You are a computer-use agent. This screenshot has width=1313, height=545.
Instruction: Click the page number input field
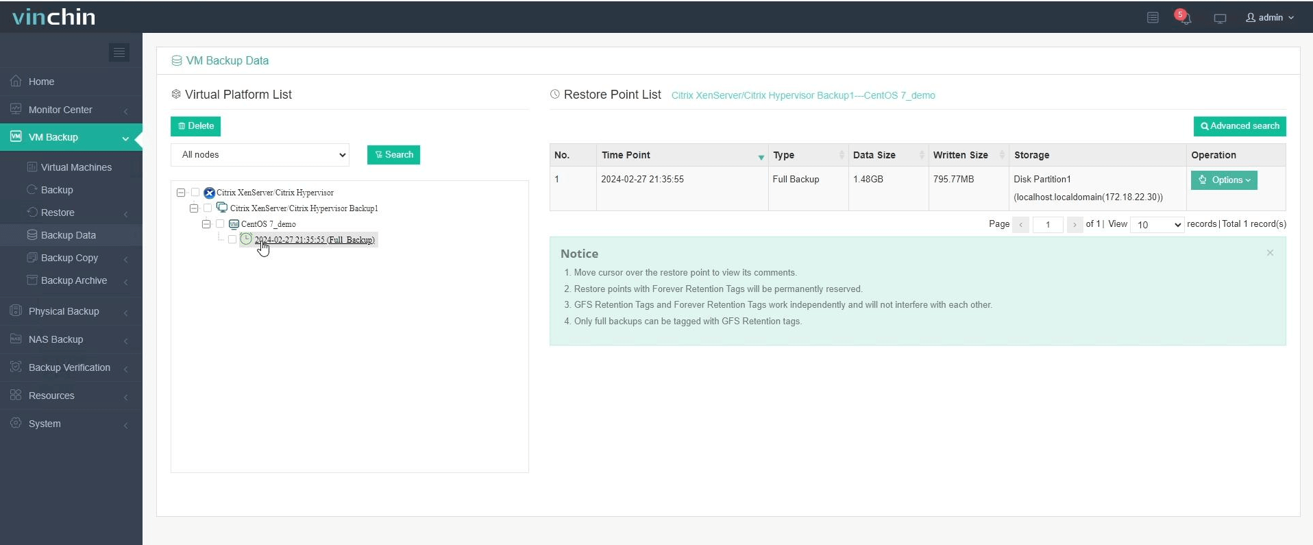(x=1048, y=224)
